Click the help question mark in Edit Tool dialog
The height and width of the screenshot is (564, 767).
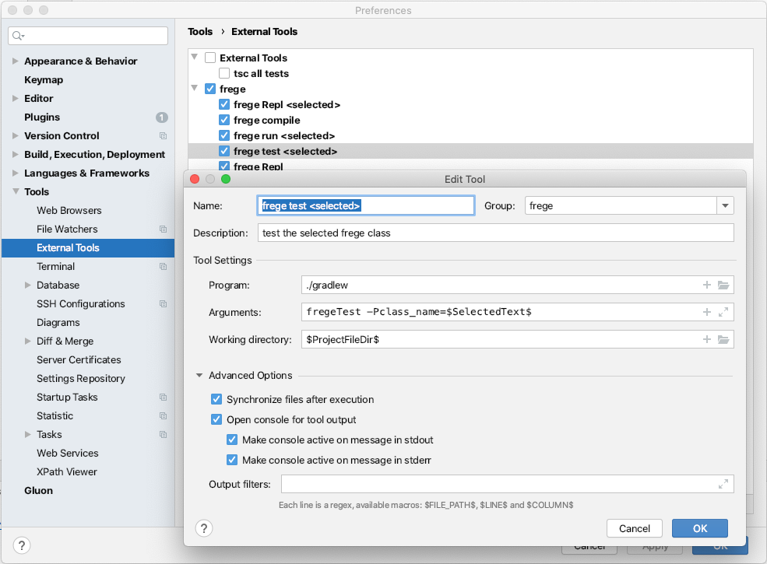[x=204, y=528]
